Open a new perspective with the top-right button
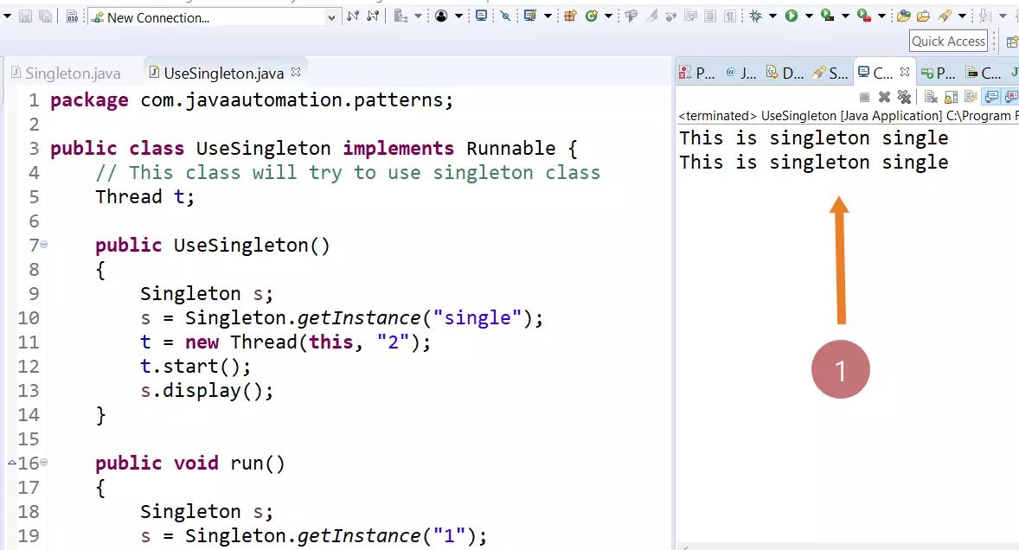This screenshot has height=550, width=1019. click(x=1010, y=40)
